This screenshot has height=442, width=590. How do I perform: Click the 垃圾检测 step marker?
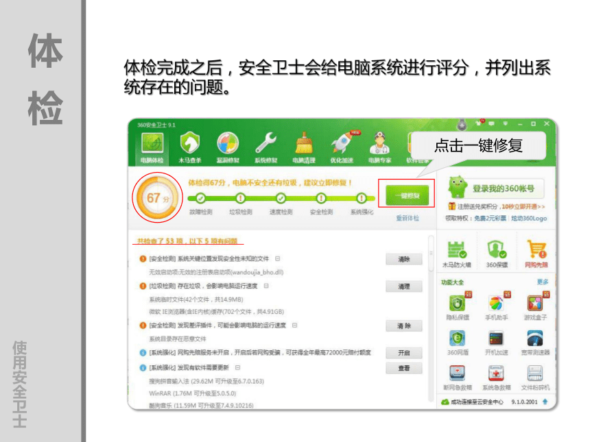(240, 198)
